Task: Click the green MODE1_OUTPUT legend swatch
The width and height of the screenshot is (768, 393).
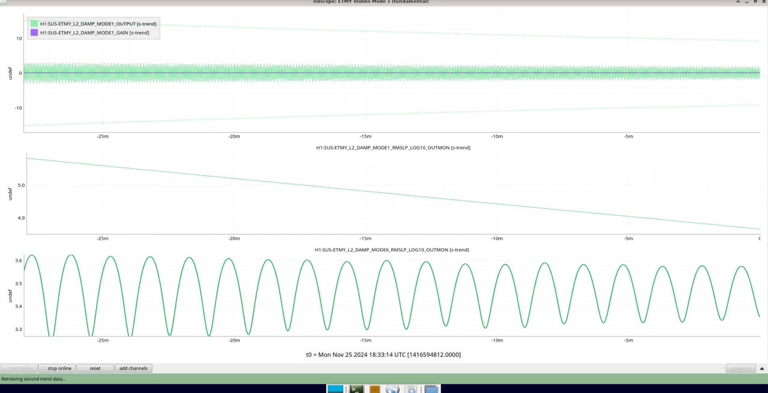Action: 34,24
